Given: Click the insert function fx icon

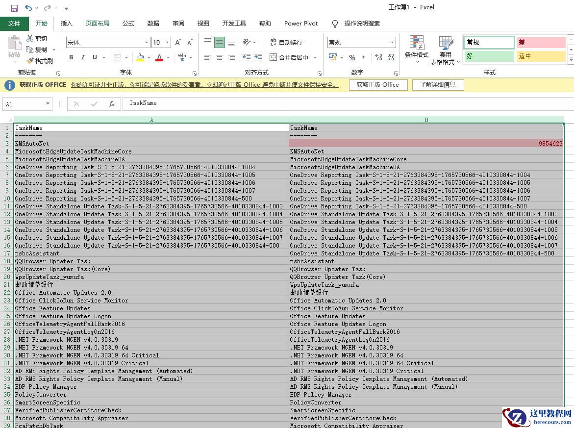Looking at the screenshot, I should click(x=111, y=103).
